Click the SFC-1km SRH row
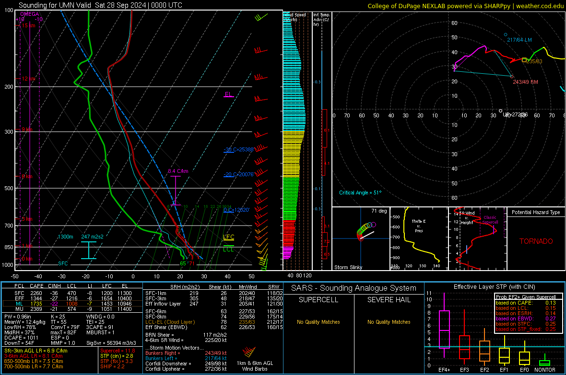Screen dimensions: 566x375 [214, 293]
